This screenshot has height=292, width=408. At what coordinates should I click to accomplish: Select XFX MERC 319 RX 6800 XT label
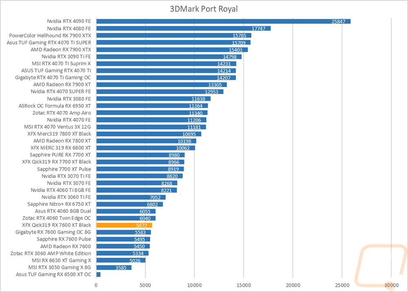(x=61, y=148)
